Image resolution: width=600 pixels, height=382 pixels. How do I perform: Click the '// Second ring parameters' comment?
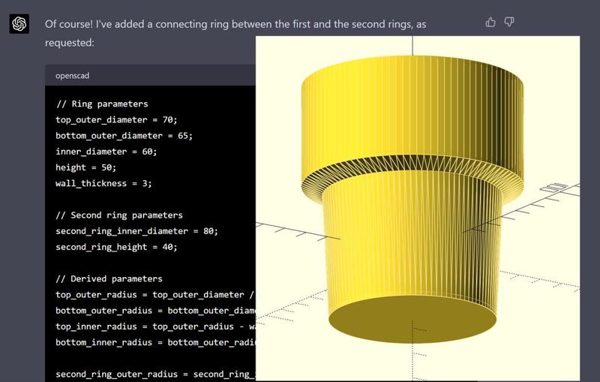[118, 215]
